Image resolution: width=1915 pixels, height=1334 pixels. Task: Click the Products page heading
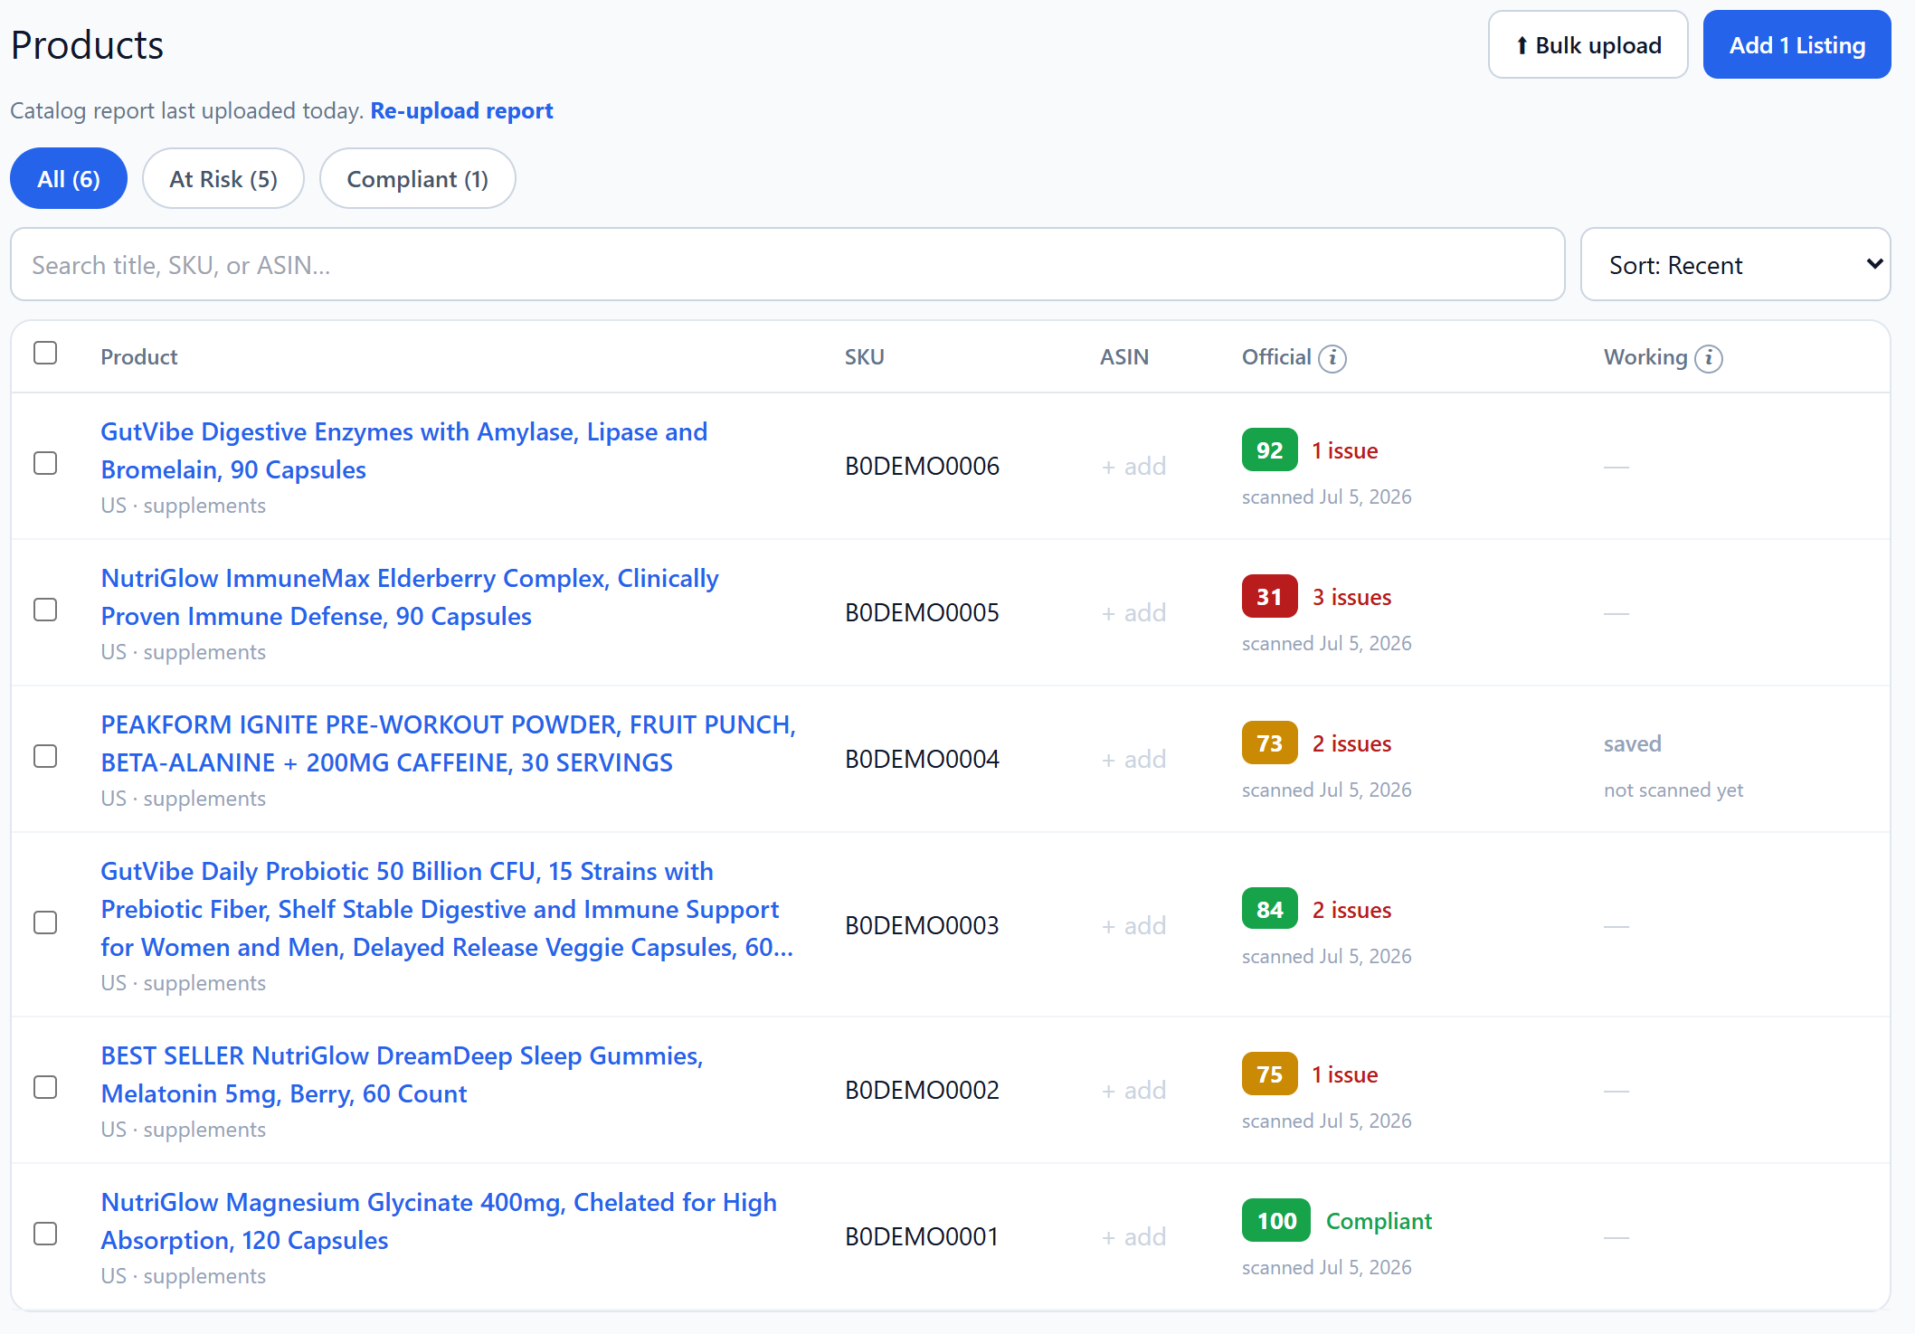(x=87, y=45)
